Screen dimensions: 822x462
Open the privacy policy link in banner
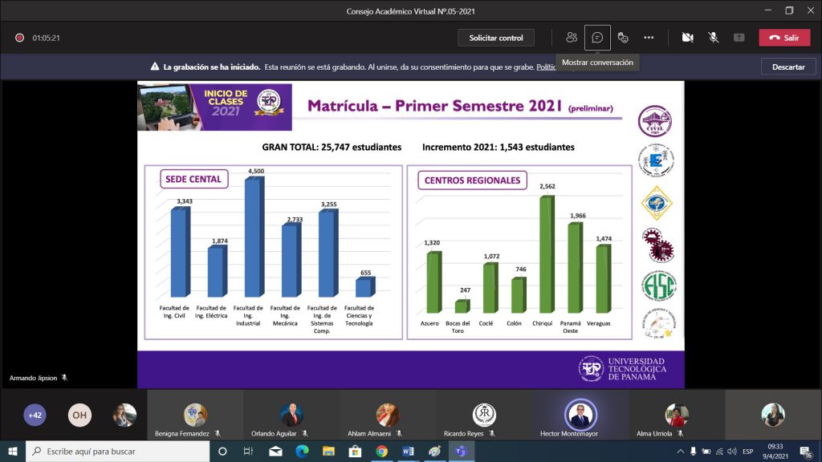[x=546, y=67]
